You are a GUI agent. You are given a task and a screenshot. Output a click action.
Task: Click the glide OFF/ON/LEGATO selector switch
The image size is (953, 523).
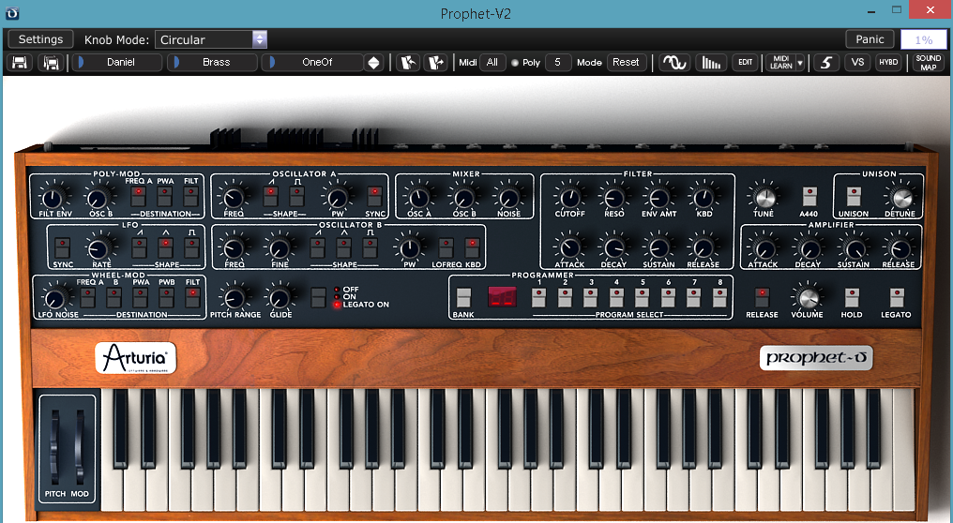(x=319, y=298)
